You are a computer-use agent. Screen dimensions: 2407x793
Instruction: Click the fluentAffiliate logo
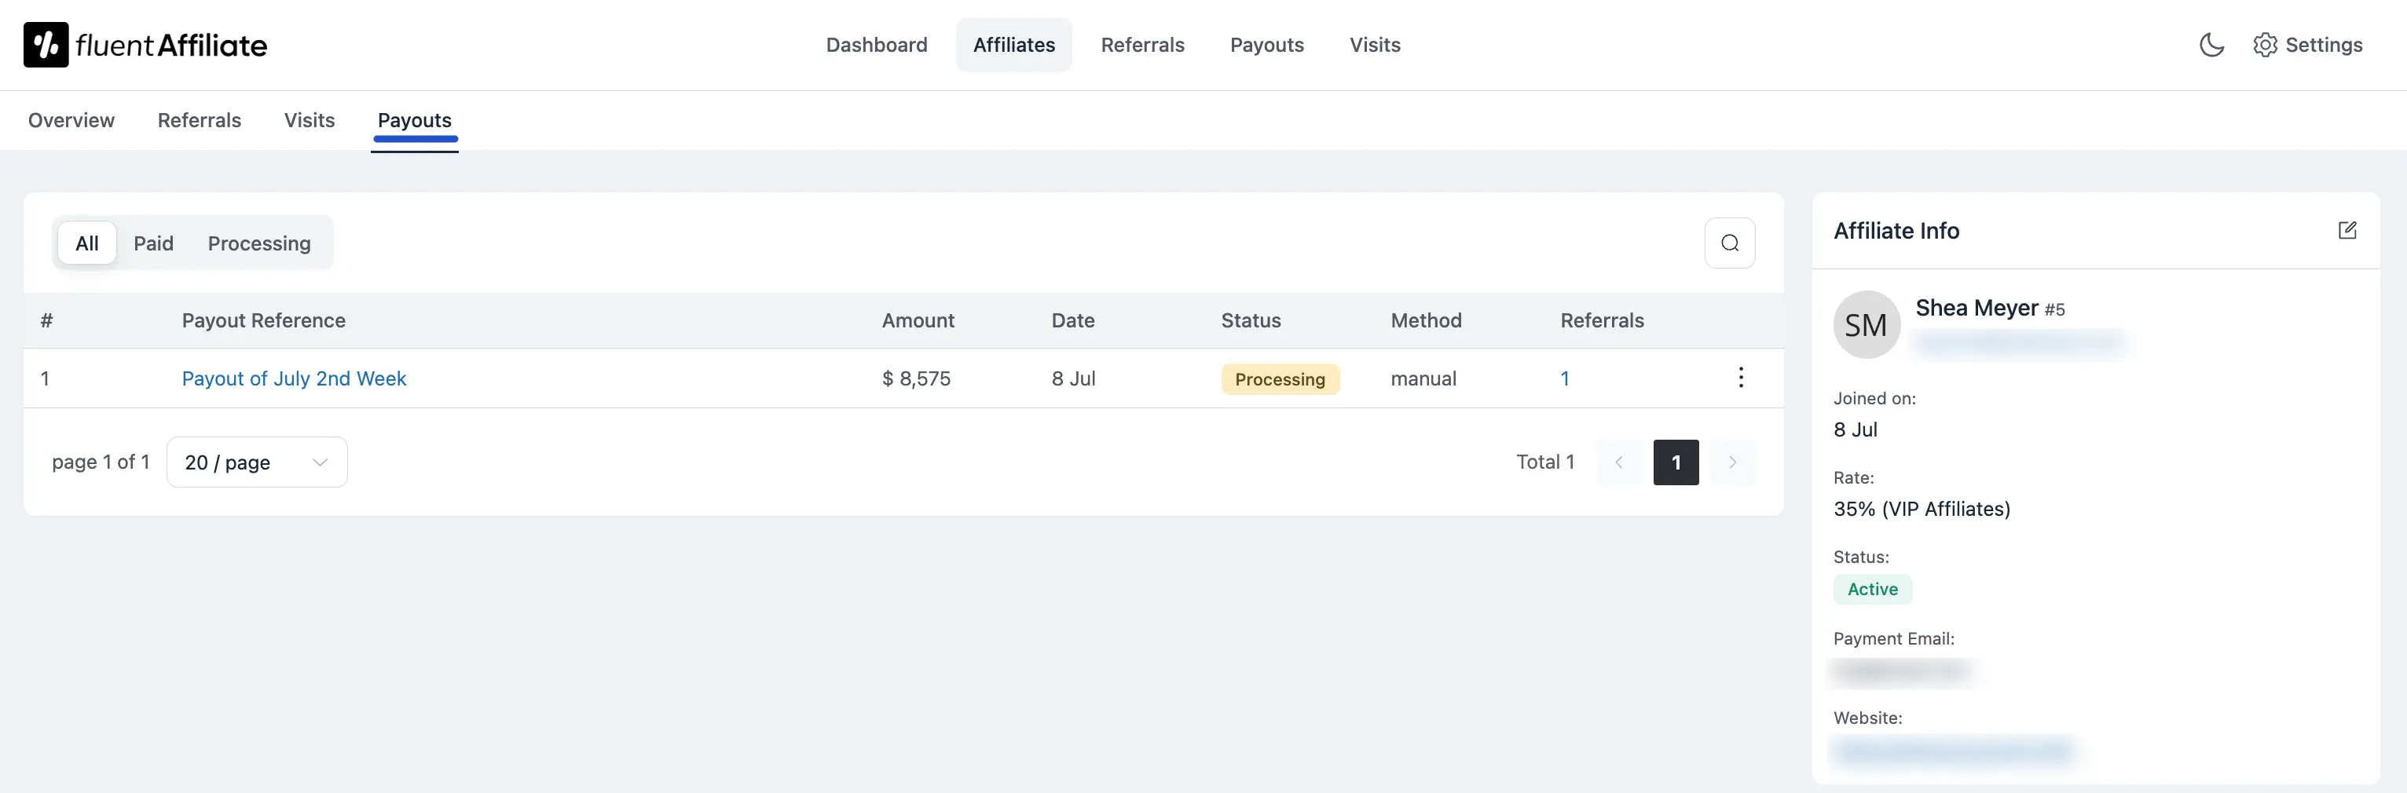tap(144, 44)
